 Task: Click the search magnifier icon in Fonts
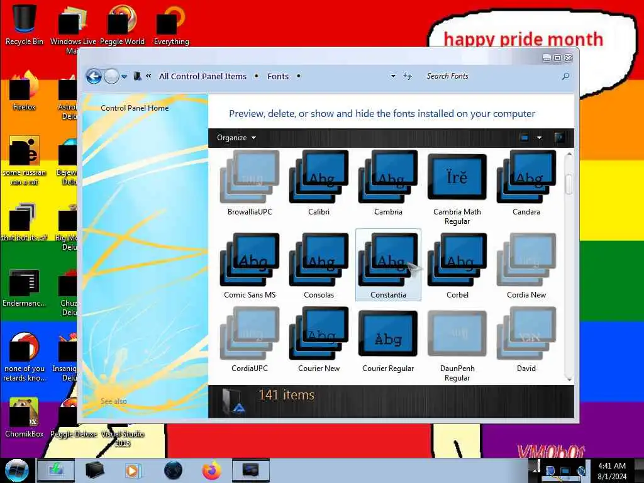(x=565, y=76)
